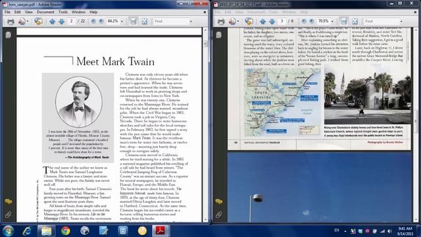
Task: Open View menu in tom_sawyer window
Action: coord(28,12)
